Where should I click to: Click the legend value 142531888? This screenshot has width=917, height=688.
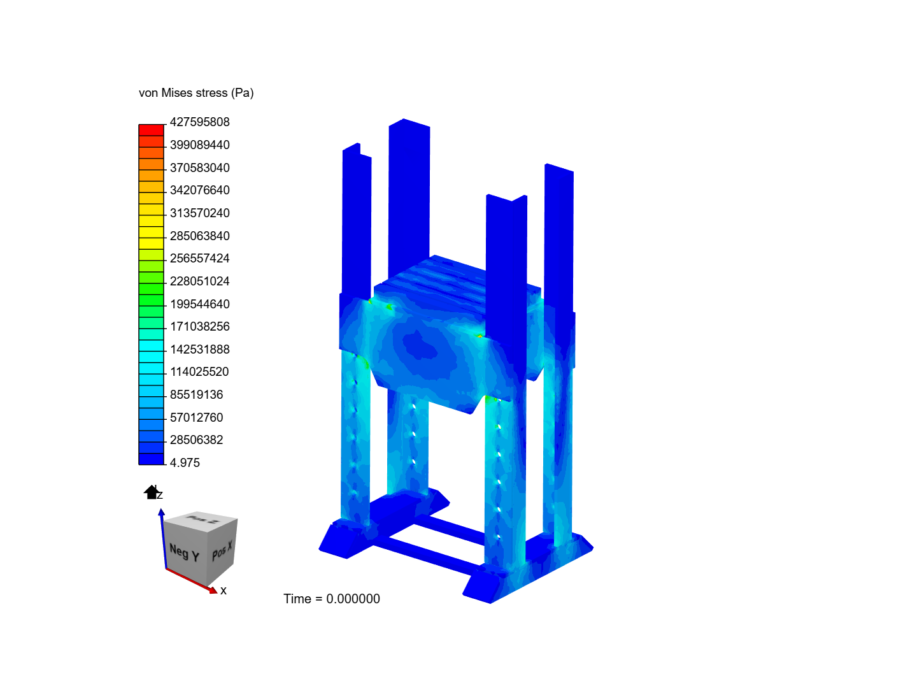200,350
